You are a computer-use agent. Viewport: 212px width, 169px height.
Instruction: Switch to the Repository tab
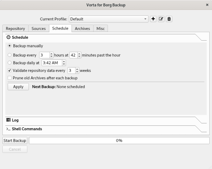click(15, 29)
